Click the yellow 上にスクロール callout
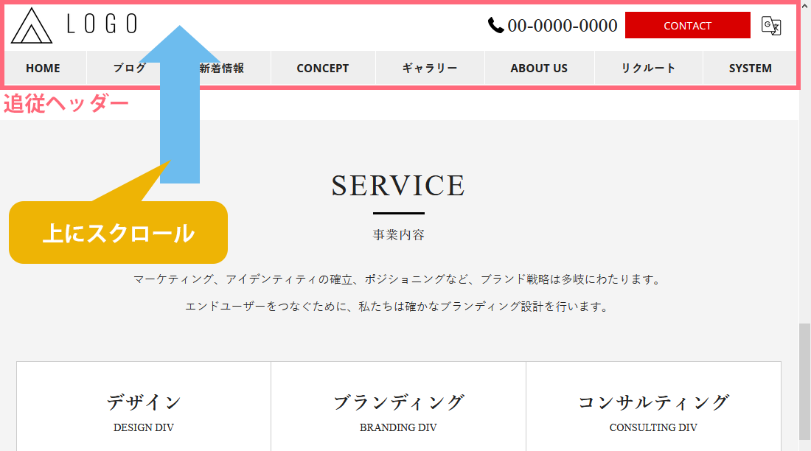This screenshot has width=811, height=451. coord(118,233)
